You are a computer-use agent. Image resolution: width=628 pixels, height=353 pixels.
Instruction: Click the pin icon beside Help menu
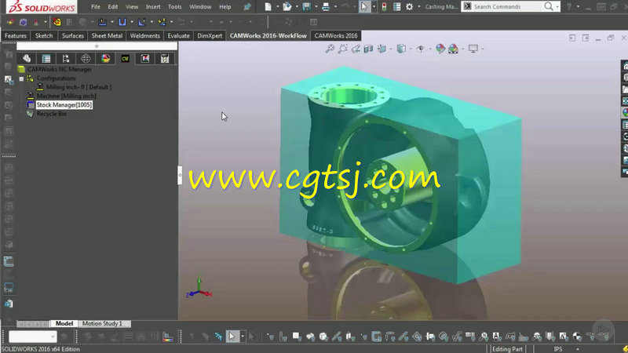coord(247,6)
